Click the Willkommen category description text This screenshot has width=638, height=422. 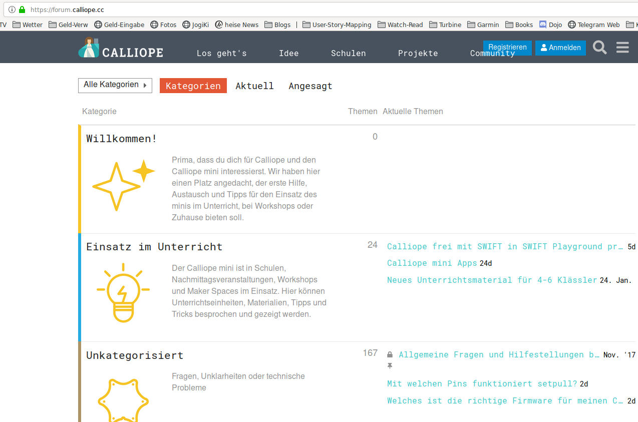point(246,189)
